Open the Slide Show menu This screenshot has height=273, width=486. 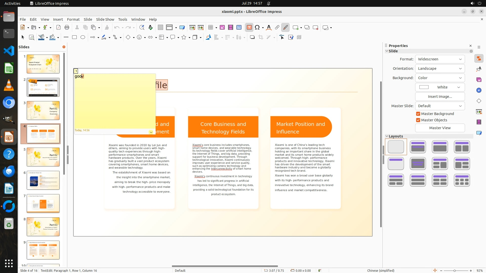105,19
